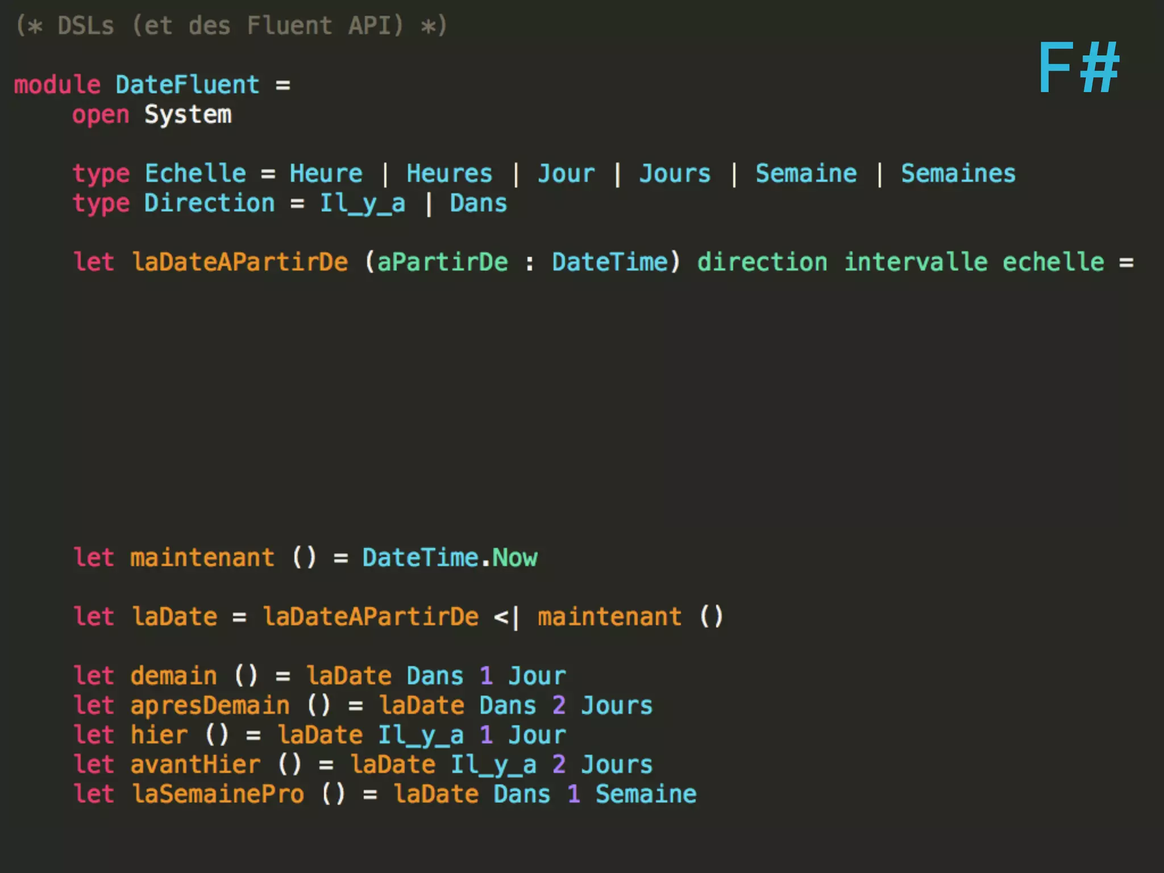
Task: Click the DSLs comment line at top
Action: [x=231, y=26]
